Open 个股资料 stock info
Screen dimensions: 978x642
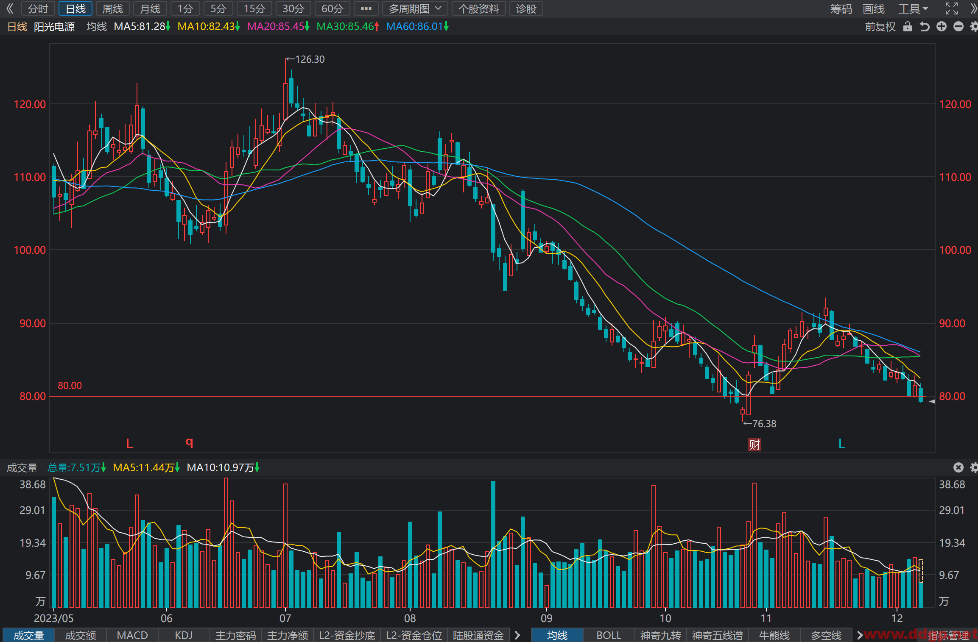pyautogui.click(x=479, y=8)
